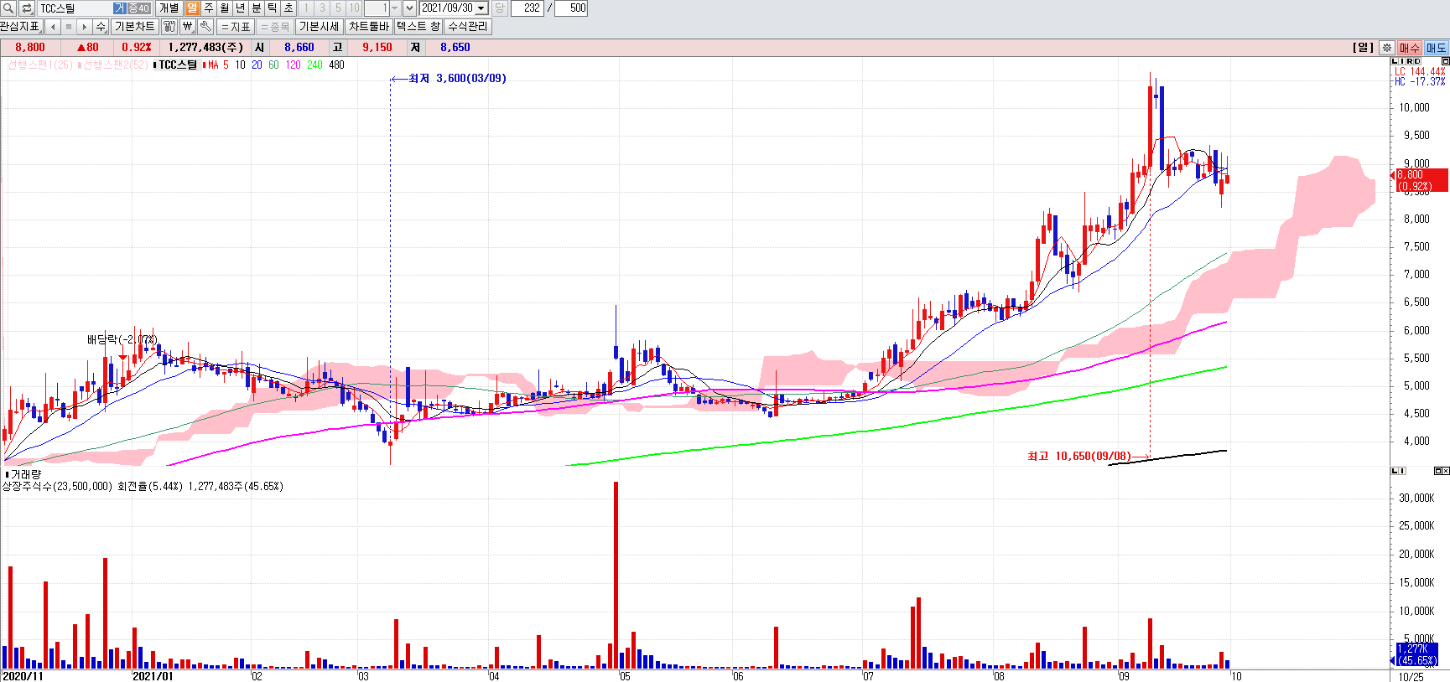
Task: Click the MA 20 legend label
Action: (257, 65)
